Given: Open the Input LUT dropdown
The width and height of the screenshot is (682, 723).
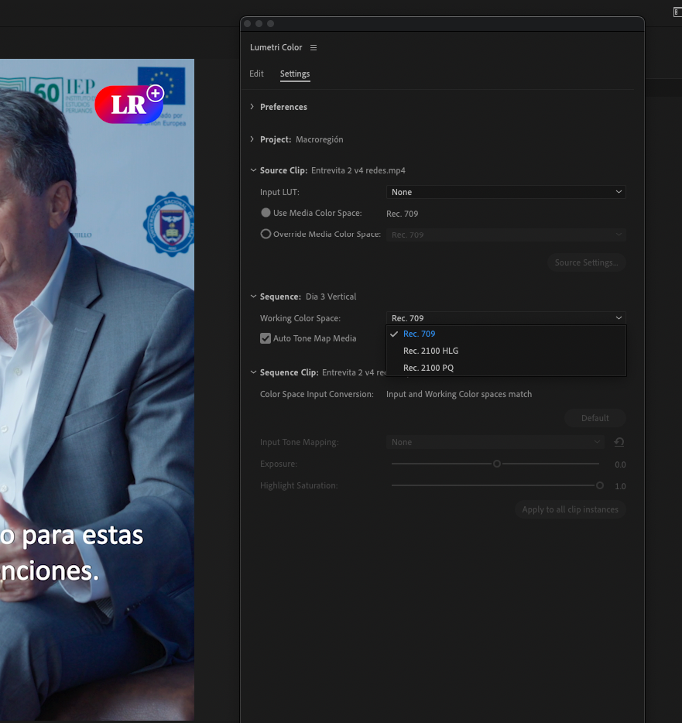Looking at the screenshot, I should tap(506, 191).
